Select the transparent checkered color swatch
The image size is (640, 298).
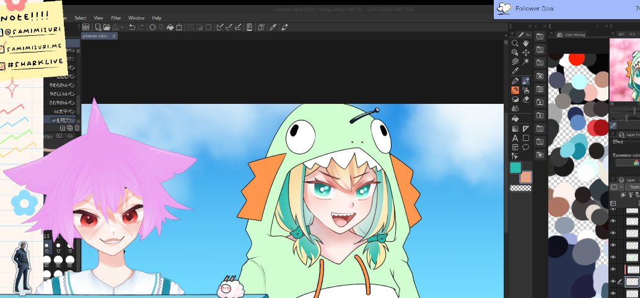click(521, 188)
